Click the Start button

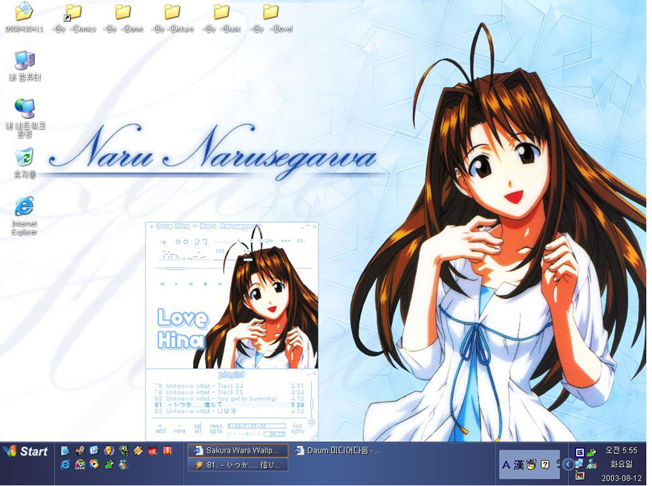(x=25, y=452)
